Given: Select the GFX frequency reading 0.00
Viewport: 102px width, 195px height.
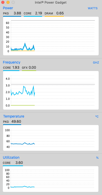Looking at the screenshot, I should [32, 67].
